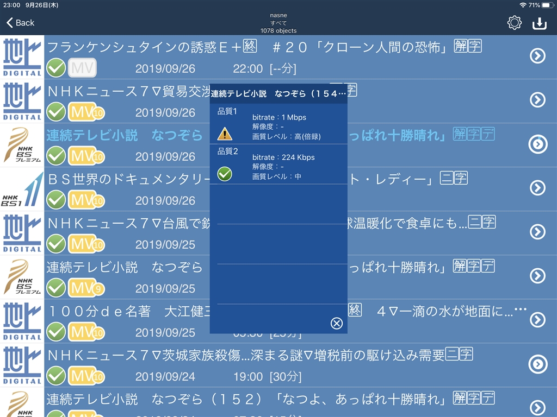Select 品質1 option with 1 Mbps bitrate
Image resolution: width=557 pixels, height=417 pixels.
click(x=278, y=124)
